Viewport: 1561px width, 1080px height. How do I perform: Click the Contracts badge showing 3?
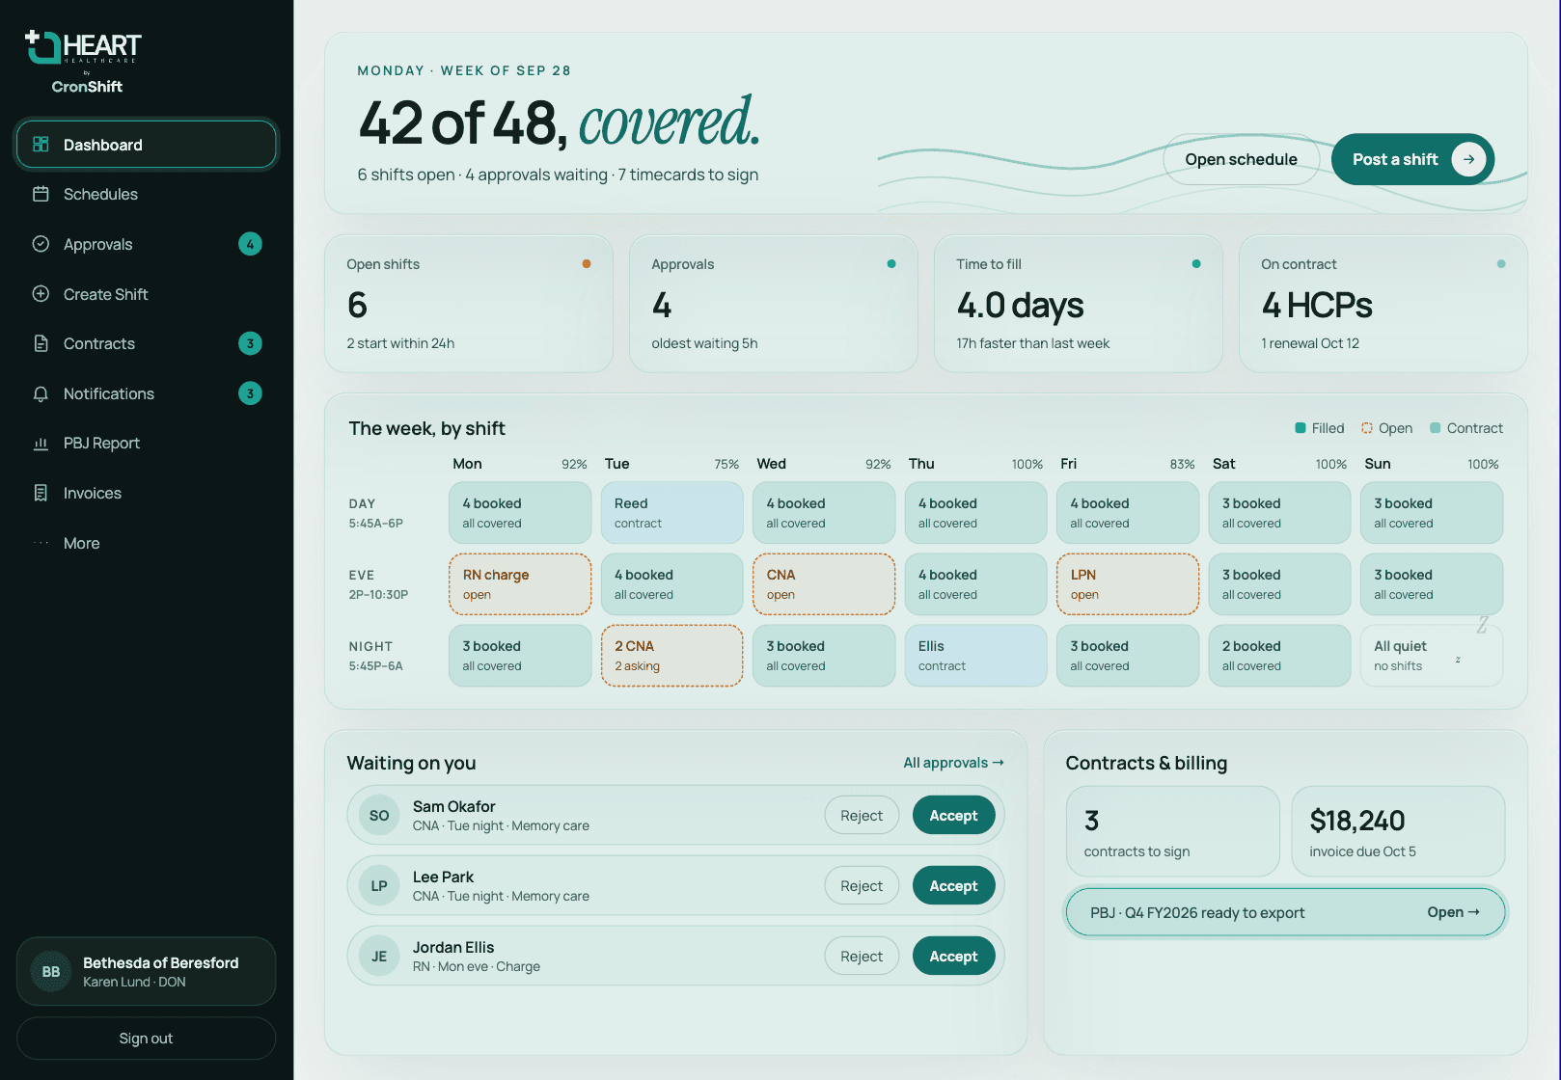point(250,343)
